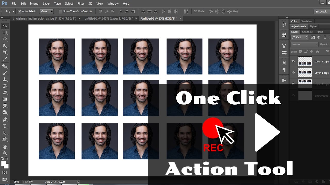
Task: Enable Show Transform Controls checkbox
Action: click(60, 11)
